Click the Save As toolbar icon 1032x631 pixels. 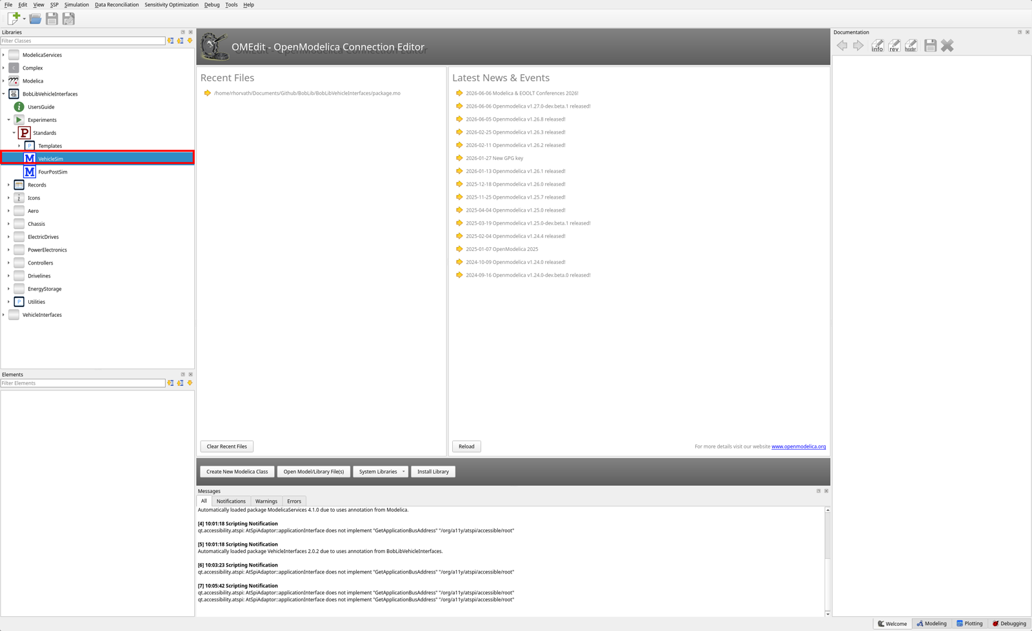coord(68,19)
